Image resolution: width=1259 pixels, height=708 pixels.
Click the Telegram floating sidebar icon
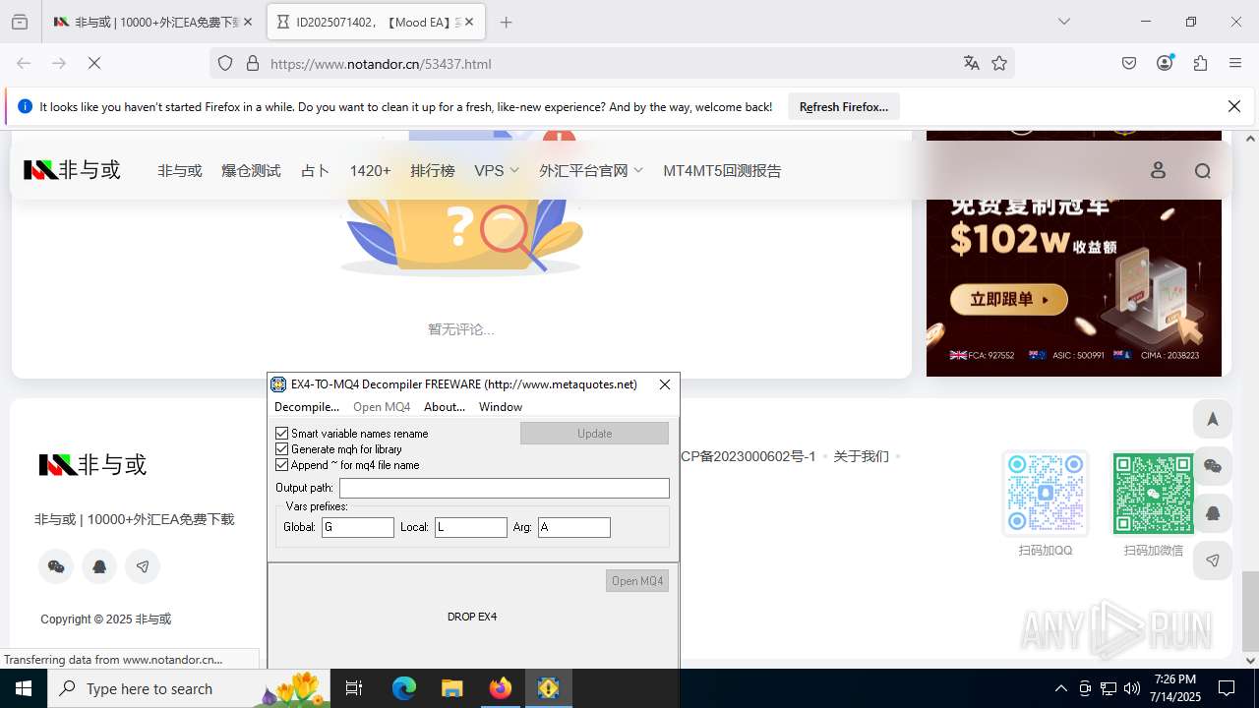point(1213,560)
